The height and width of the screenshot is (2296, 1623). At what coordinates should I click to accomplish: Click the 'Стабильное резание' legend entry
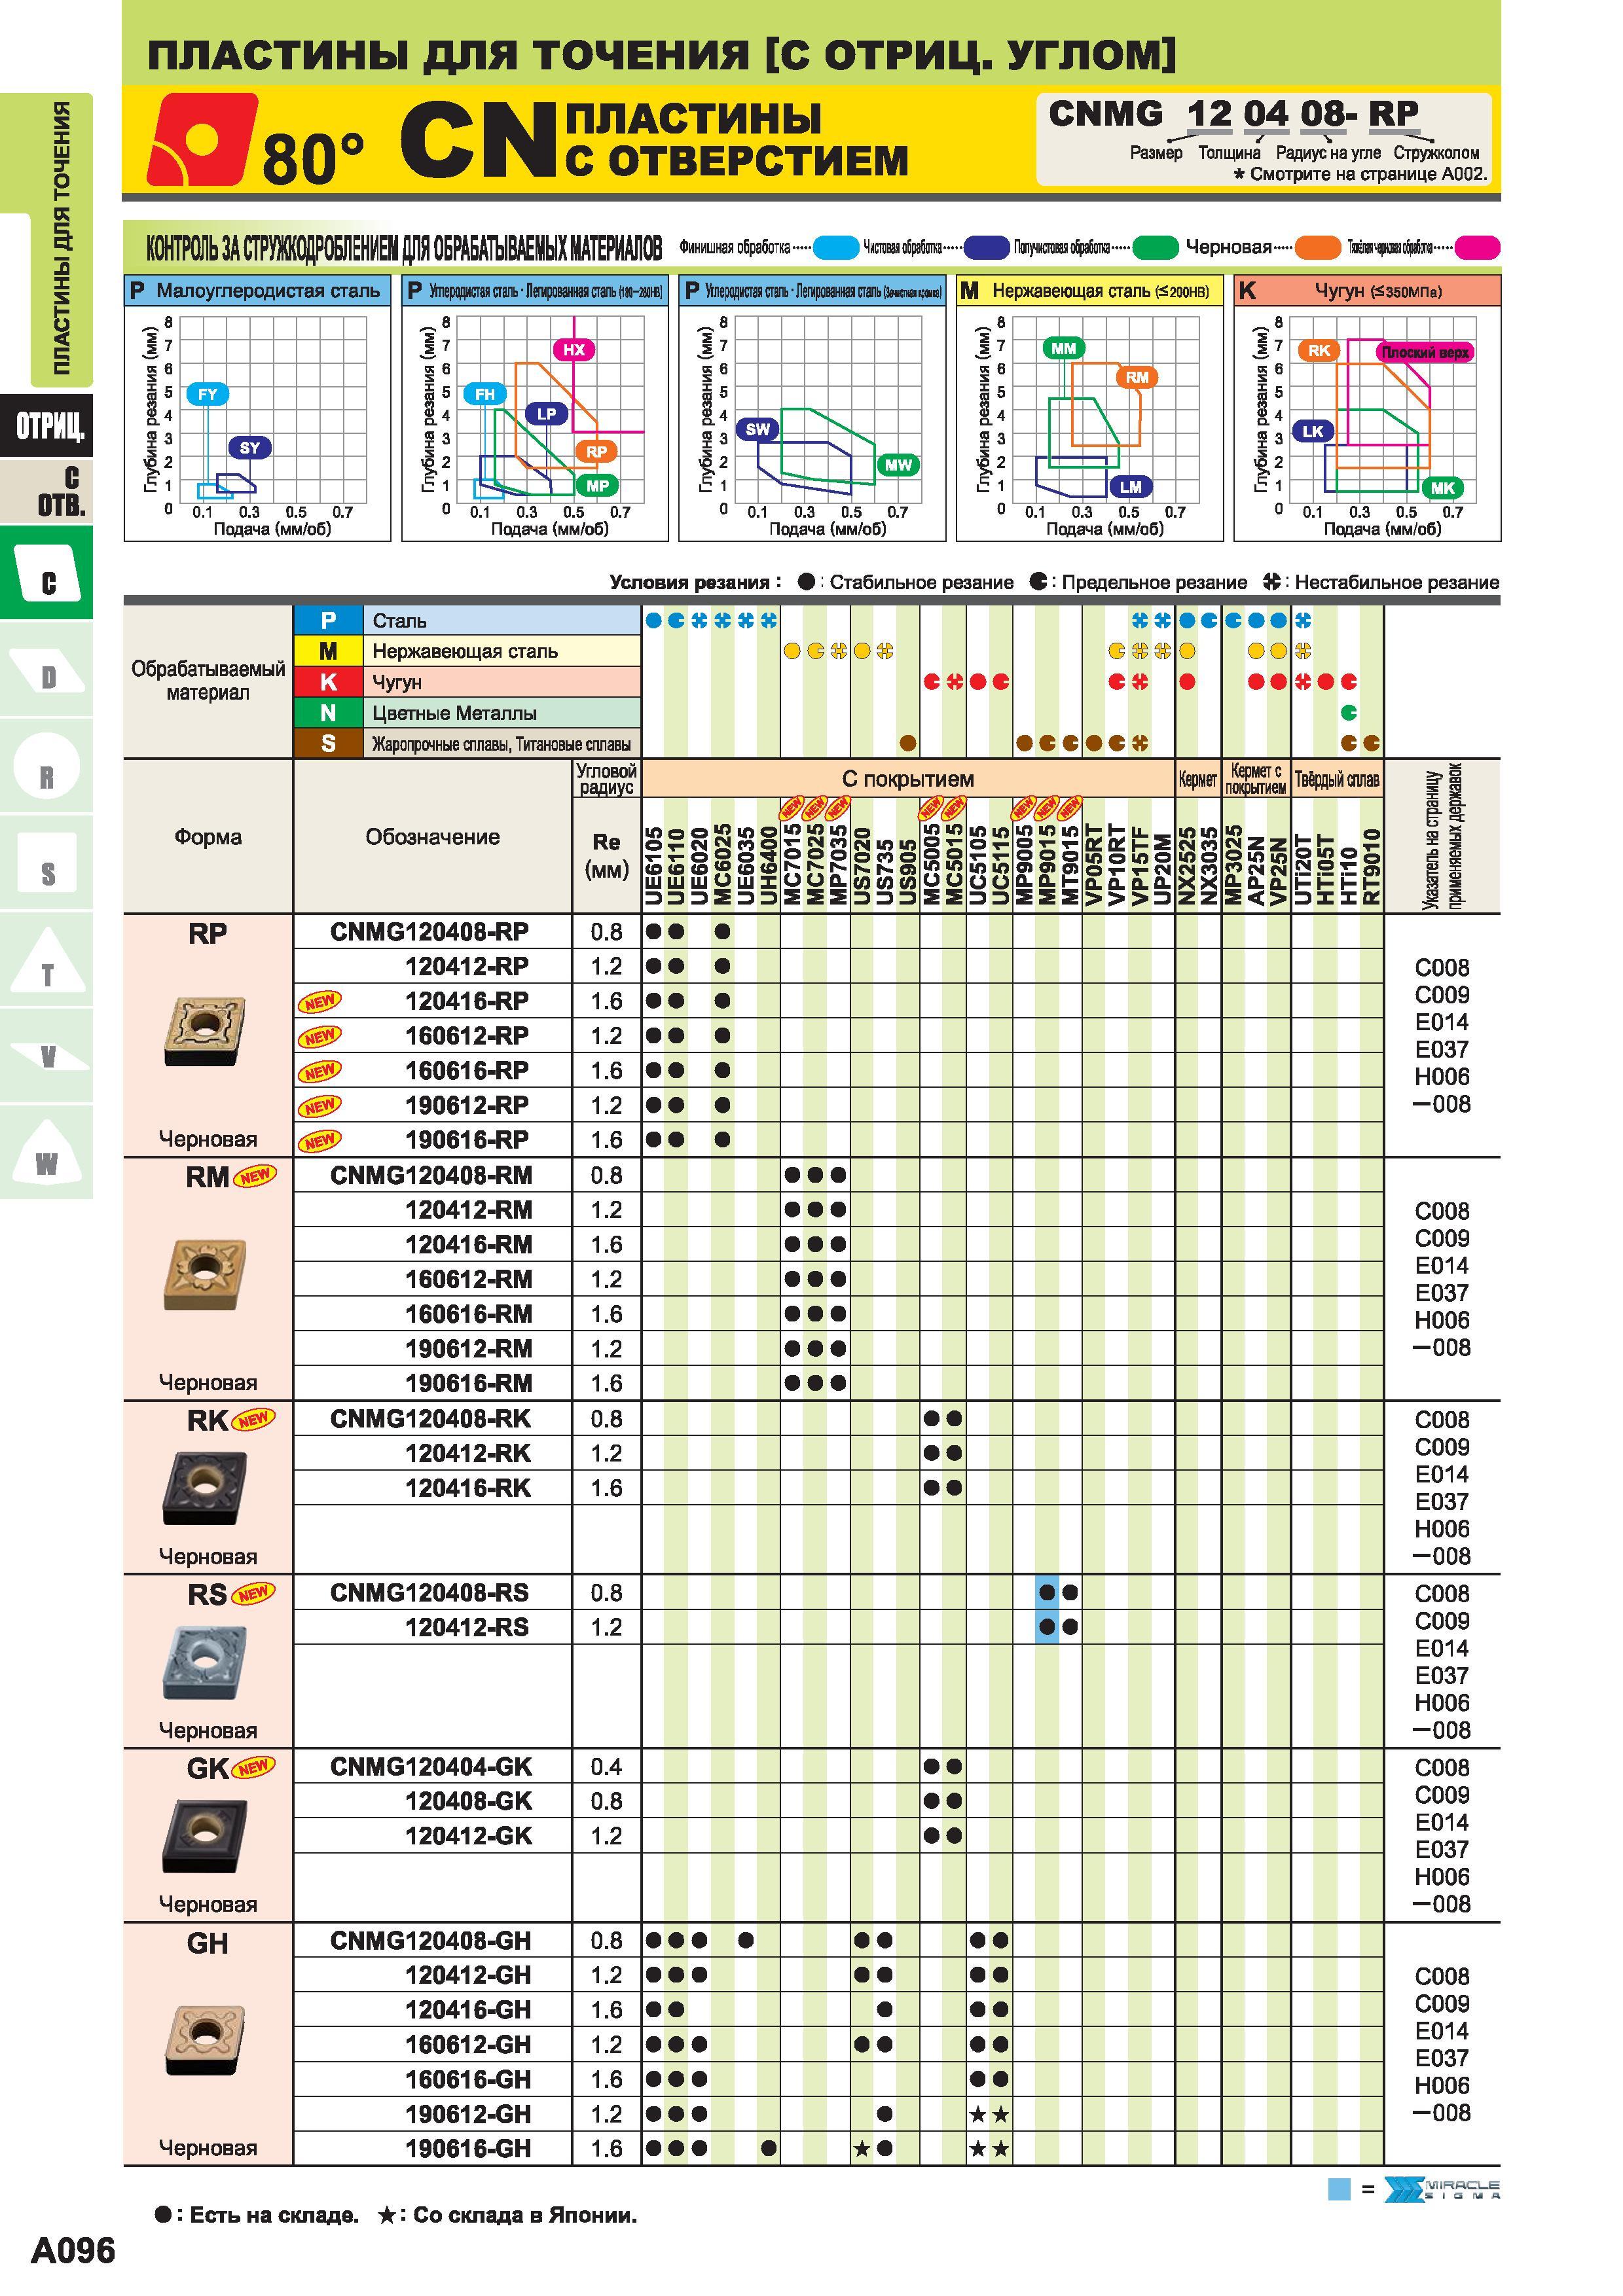(x=906, y=582)
